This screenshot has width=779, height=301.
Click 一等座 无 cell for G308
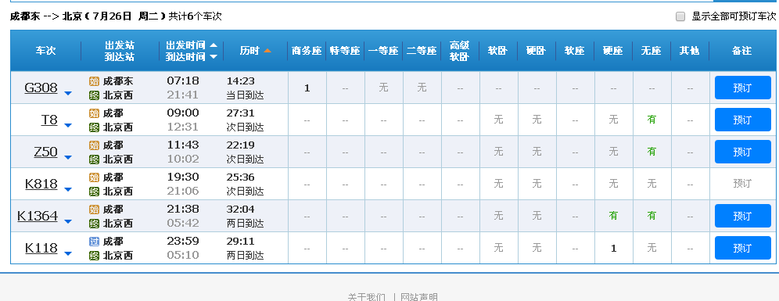383,88
